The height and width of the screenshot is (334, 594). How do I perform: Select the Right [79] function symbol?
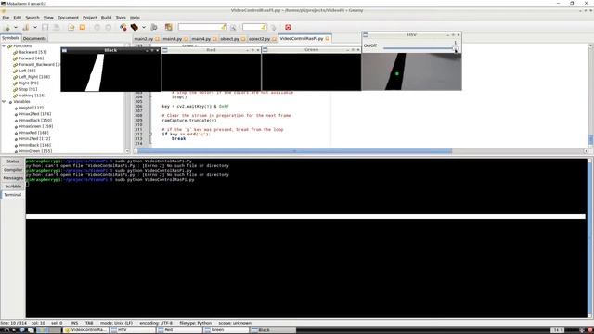tap(29, 83)
